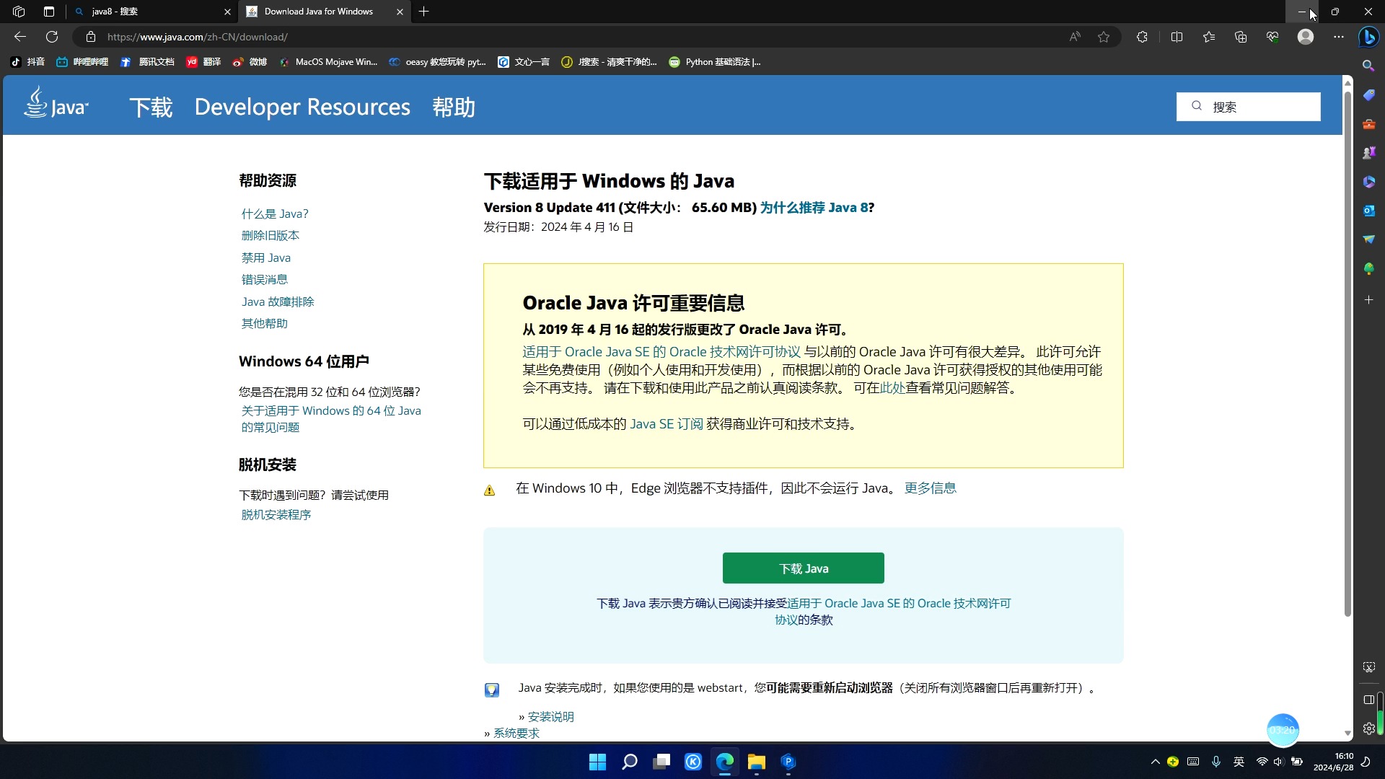Open the 文心一言 bookmark

pyautogui.click(x=524, y=62)
